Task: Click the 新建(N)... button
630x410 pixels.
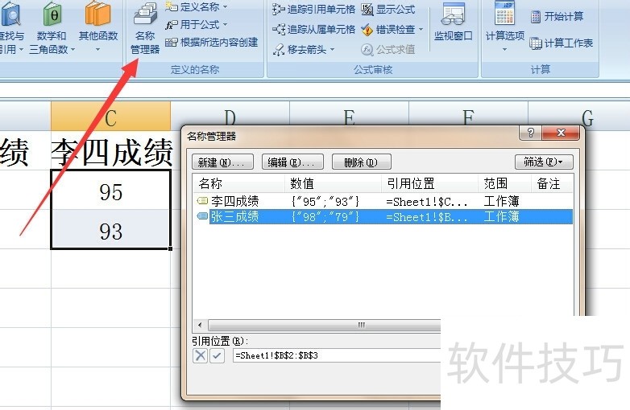Action: pyautogui.click(x=222, y=162)
